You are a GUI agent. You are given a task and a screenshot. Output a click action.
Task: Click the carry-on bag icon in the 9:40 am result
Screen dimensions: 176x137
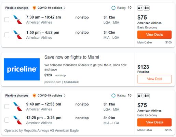pos(140,96)
